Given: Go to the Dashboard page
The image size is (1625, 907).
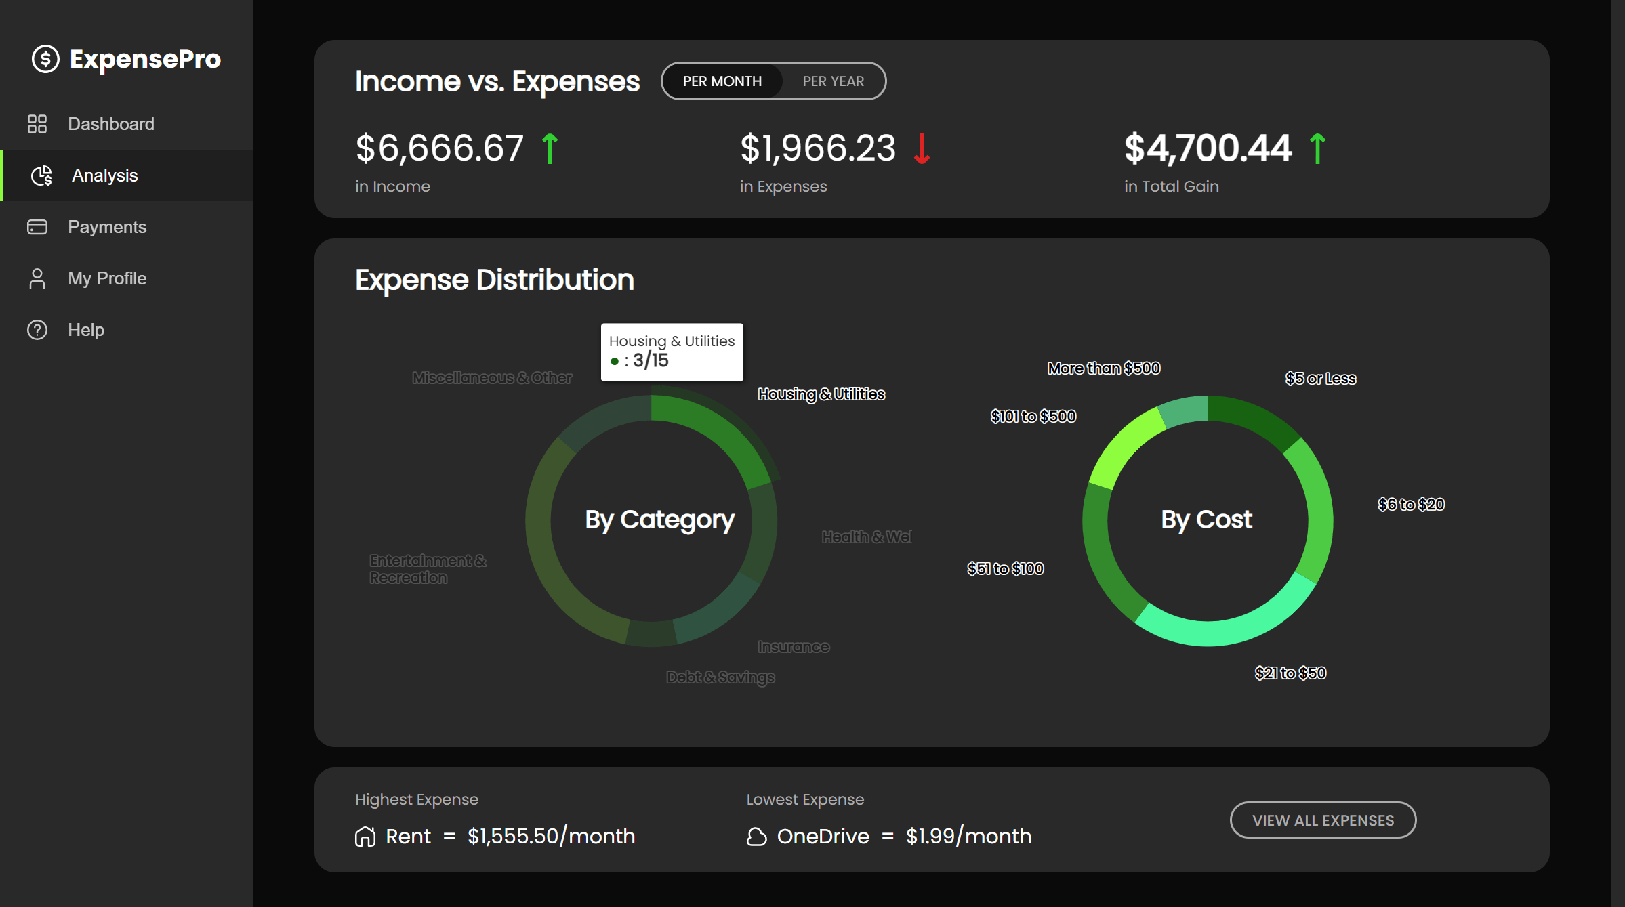Looking at the screenshot, I should [x=111, y=124].
